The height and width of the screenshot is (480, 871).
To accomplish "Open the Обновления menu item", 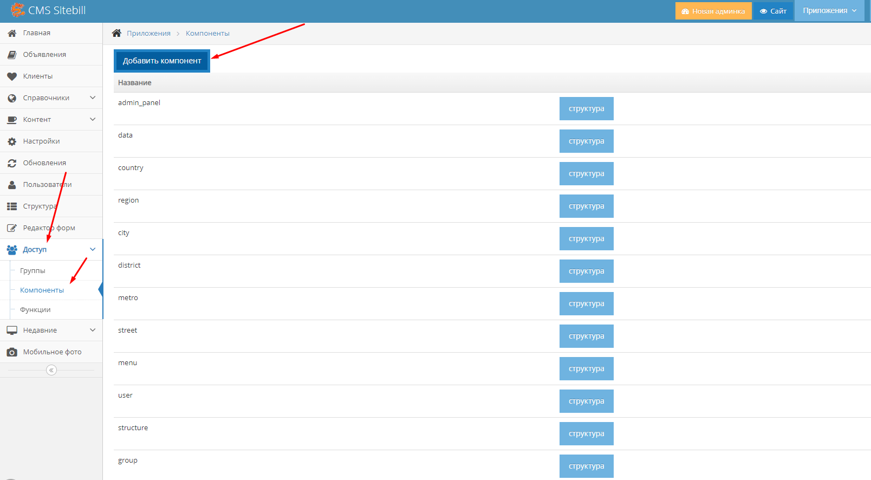I will pos(51,163).
